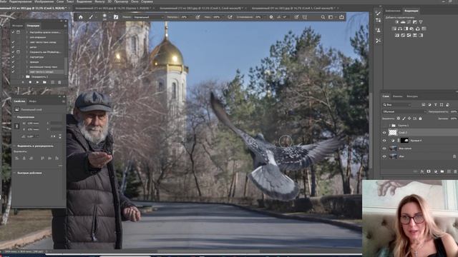Hide the Фон копия layer

point(384,148)
